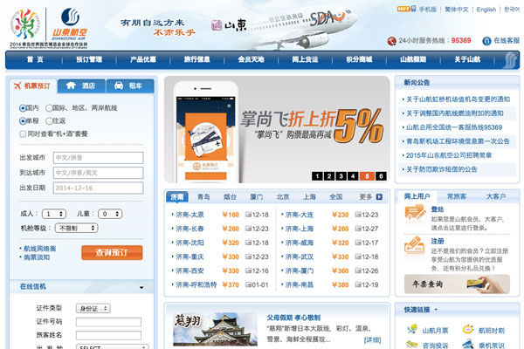Open 预订管理 navigation menu

89,59
